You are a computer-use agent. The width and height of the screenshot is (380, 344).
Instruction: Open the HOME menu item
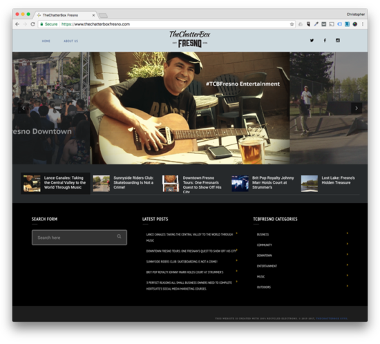[46, 41]
